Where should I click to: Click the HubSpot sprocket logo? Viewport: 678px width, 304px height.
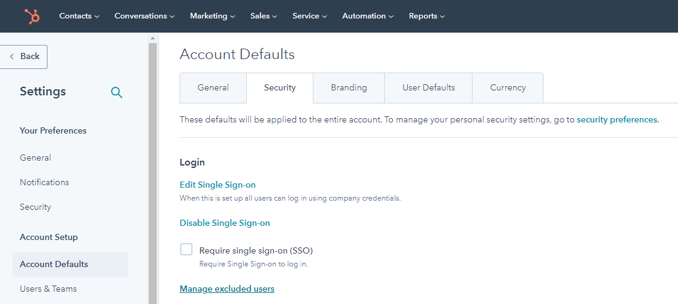click(x=32, y=16)
